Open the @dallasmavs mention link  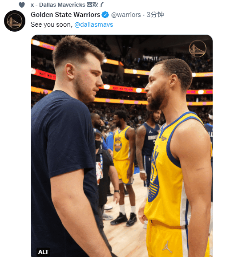pos(93,24)
